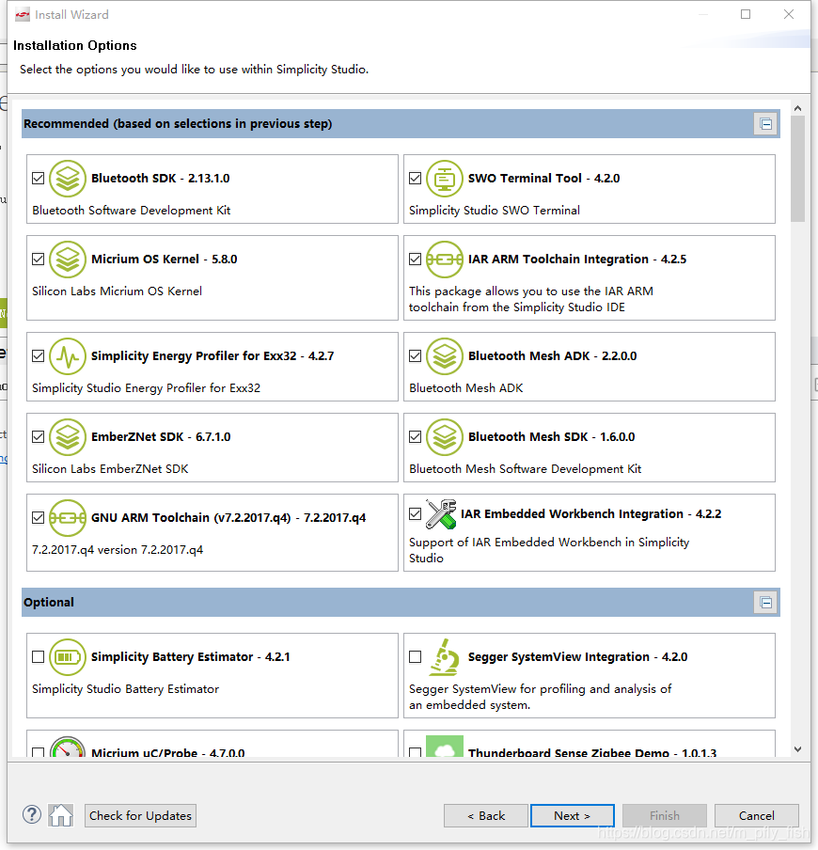The width and height of the screenshot is (818, 850).
Task: Click the scrollbar up arrow
Action: 797,108
